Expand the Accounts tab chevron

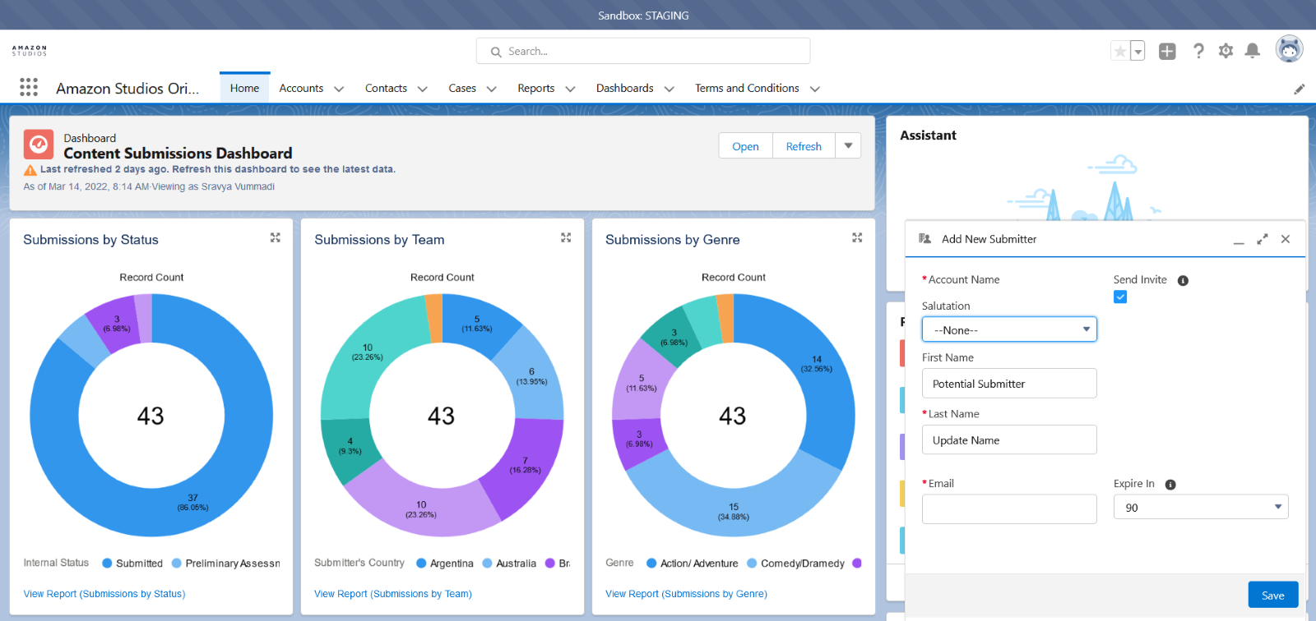(339, 89)
